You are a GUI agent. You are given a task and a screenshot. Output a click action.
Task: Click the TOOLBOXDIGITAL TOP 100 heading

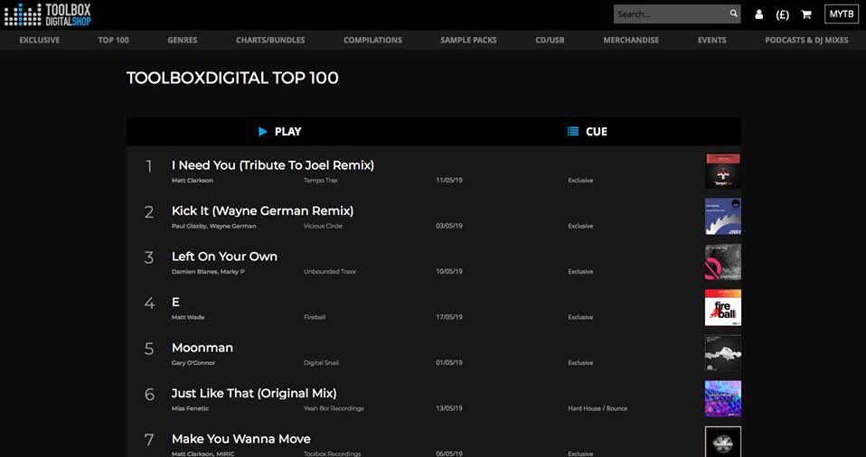click(232, 78)
